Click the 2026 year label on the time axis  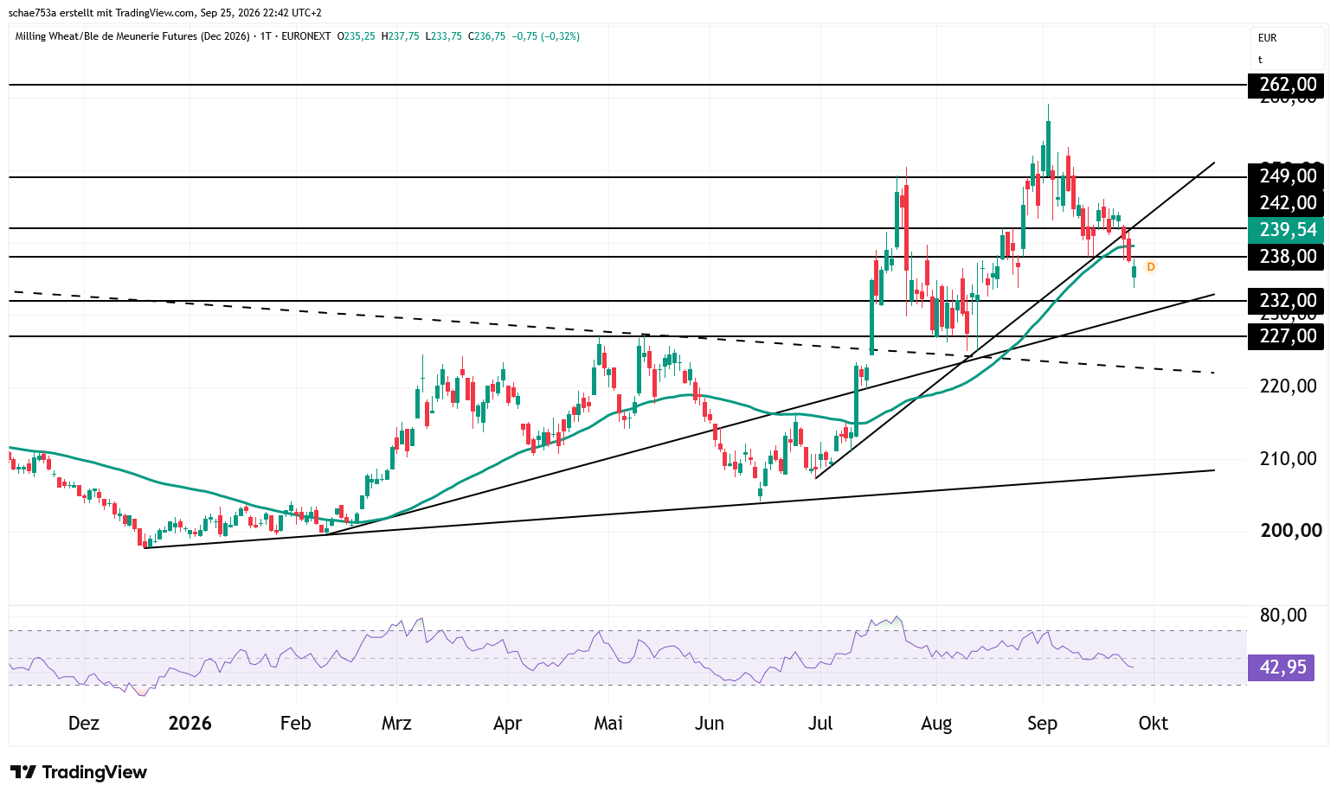(190, 723)
